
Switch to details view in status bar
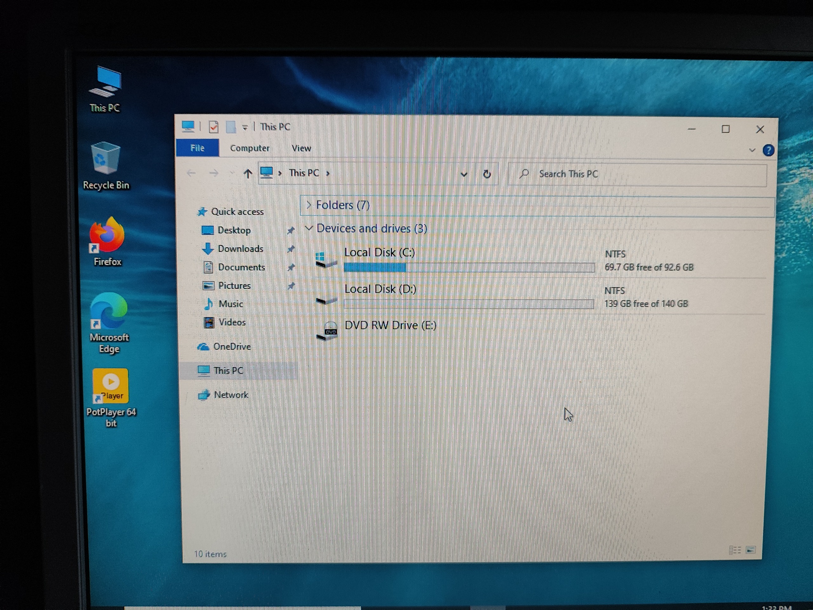click(735, 550)
